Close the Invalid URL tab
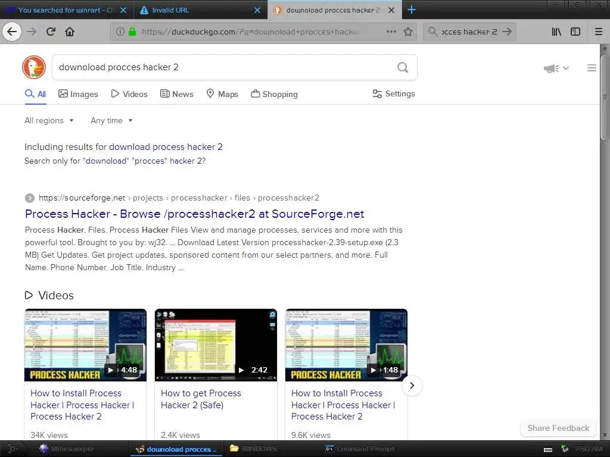 pos(257,10)
